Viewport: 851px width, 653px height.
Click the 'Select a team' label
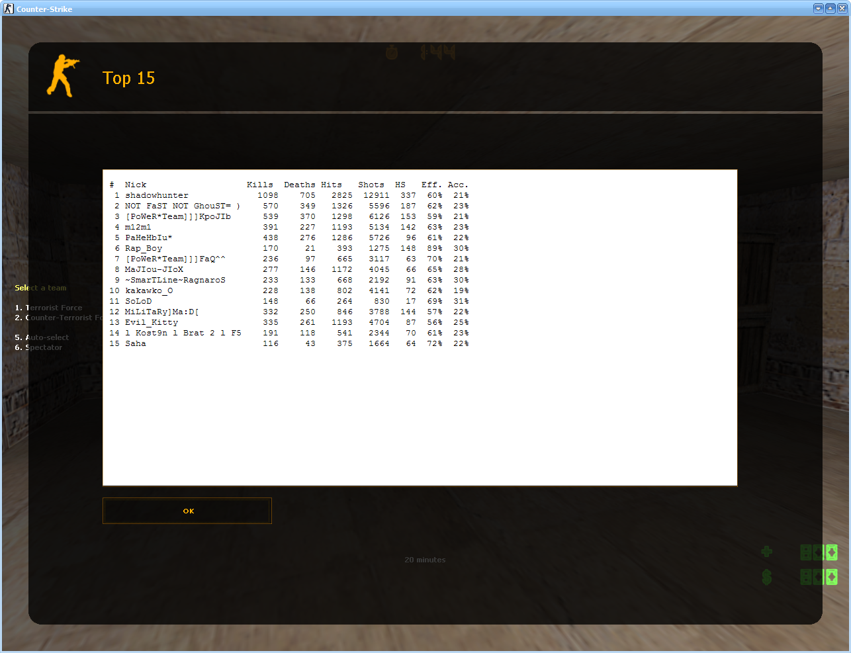coord(40,288)
